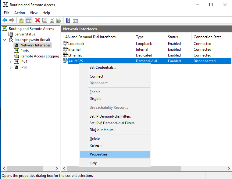Click the Refresh toolbar icon
Screen dimensions: 232x179
point(52,20)
